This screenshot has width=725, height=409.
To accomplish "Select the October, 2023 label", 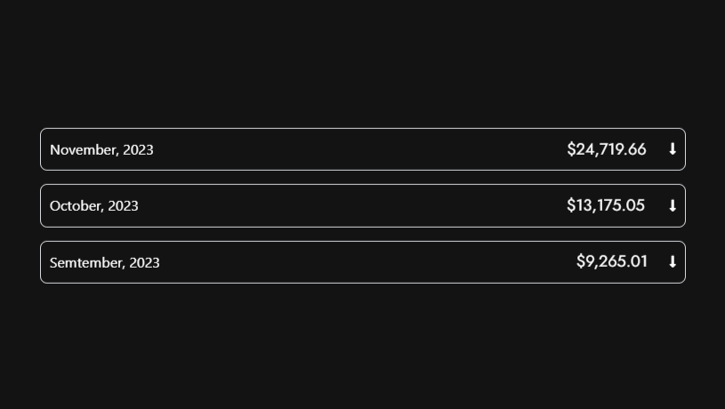I will point(94,205).
